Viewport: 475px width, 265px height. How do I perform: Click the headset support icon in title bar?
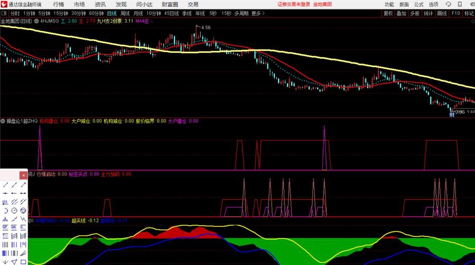(449, 4)
